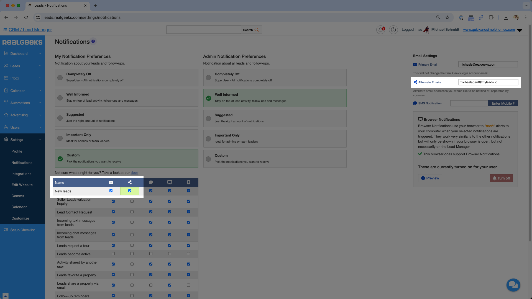This screenshot has height=299, width=532.
Task: Select Custom under Admin Notification Preferences
Action: pyautogui.click(x=208, y=159)
